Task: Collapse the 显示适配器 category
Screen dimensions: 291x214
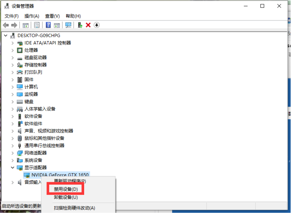Action: [13, 167]
